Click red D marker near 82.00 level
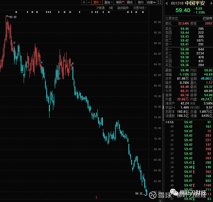Screen dimensions: 213x202 pyautogui.click(x=60, y=79)
